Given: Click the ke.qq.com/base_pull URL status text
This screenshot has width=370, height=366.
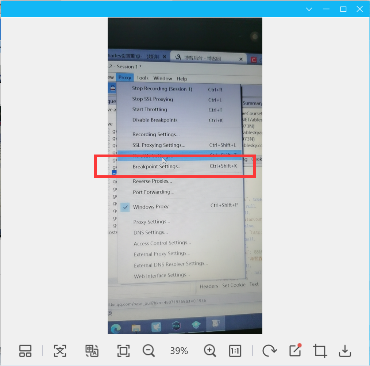Looking at the screenshot, I should [x=157, y=302].
